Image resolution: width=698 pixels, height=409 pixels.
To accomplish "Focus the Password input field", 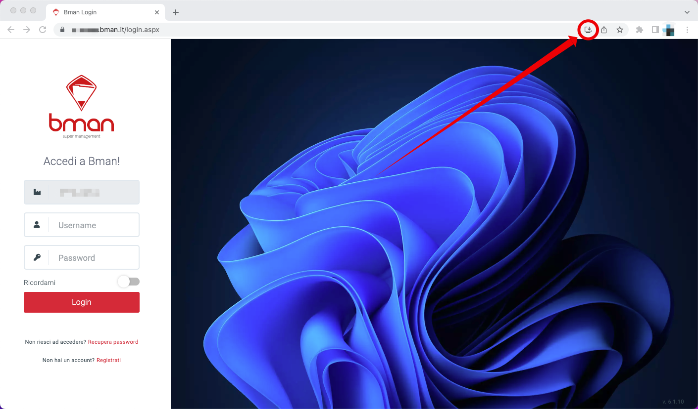I will 94,258.
